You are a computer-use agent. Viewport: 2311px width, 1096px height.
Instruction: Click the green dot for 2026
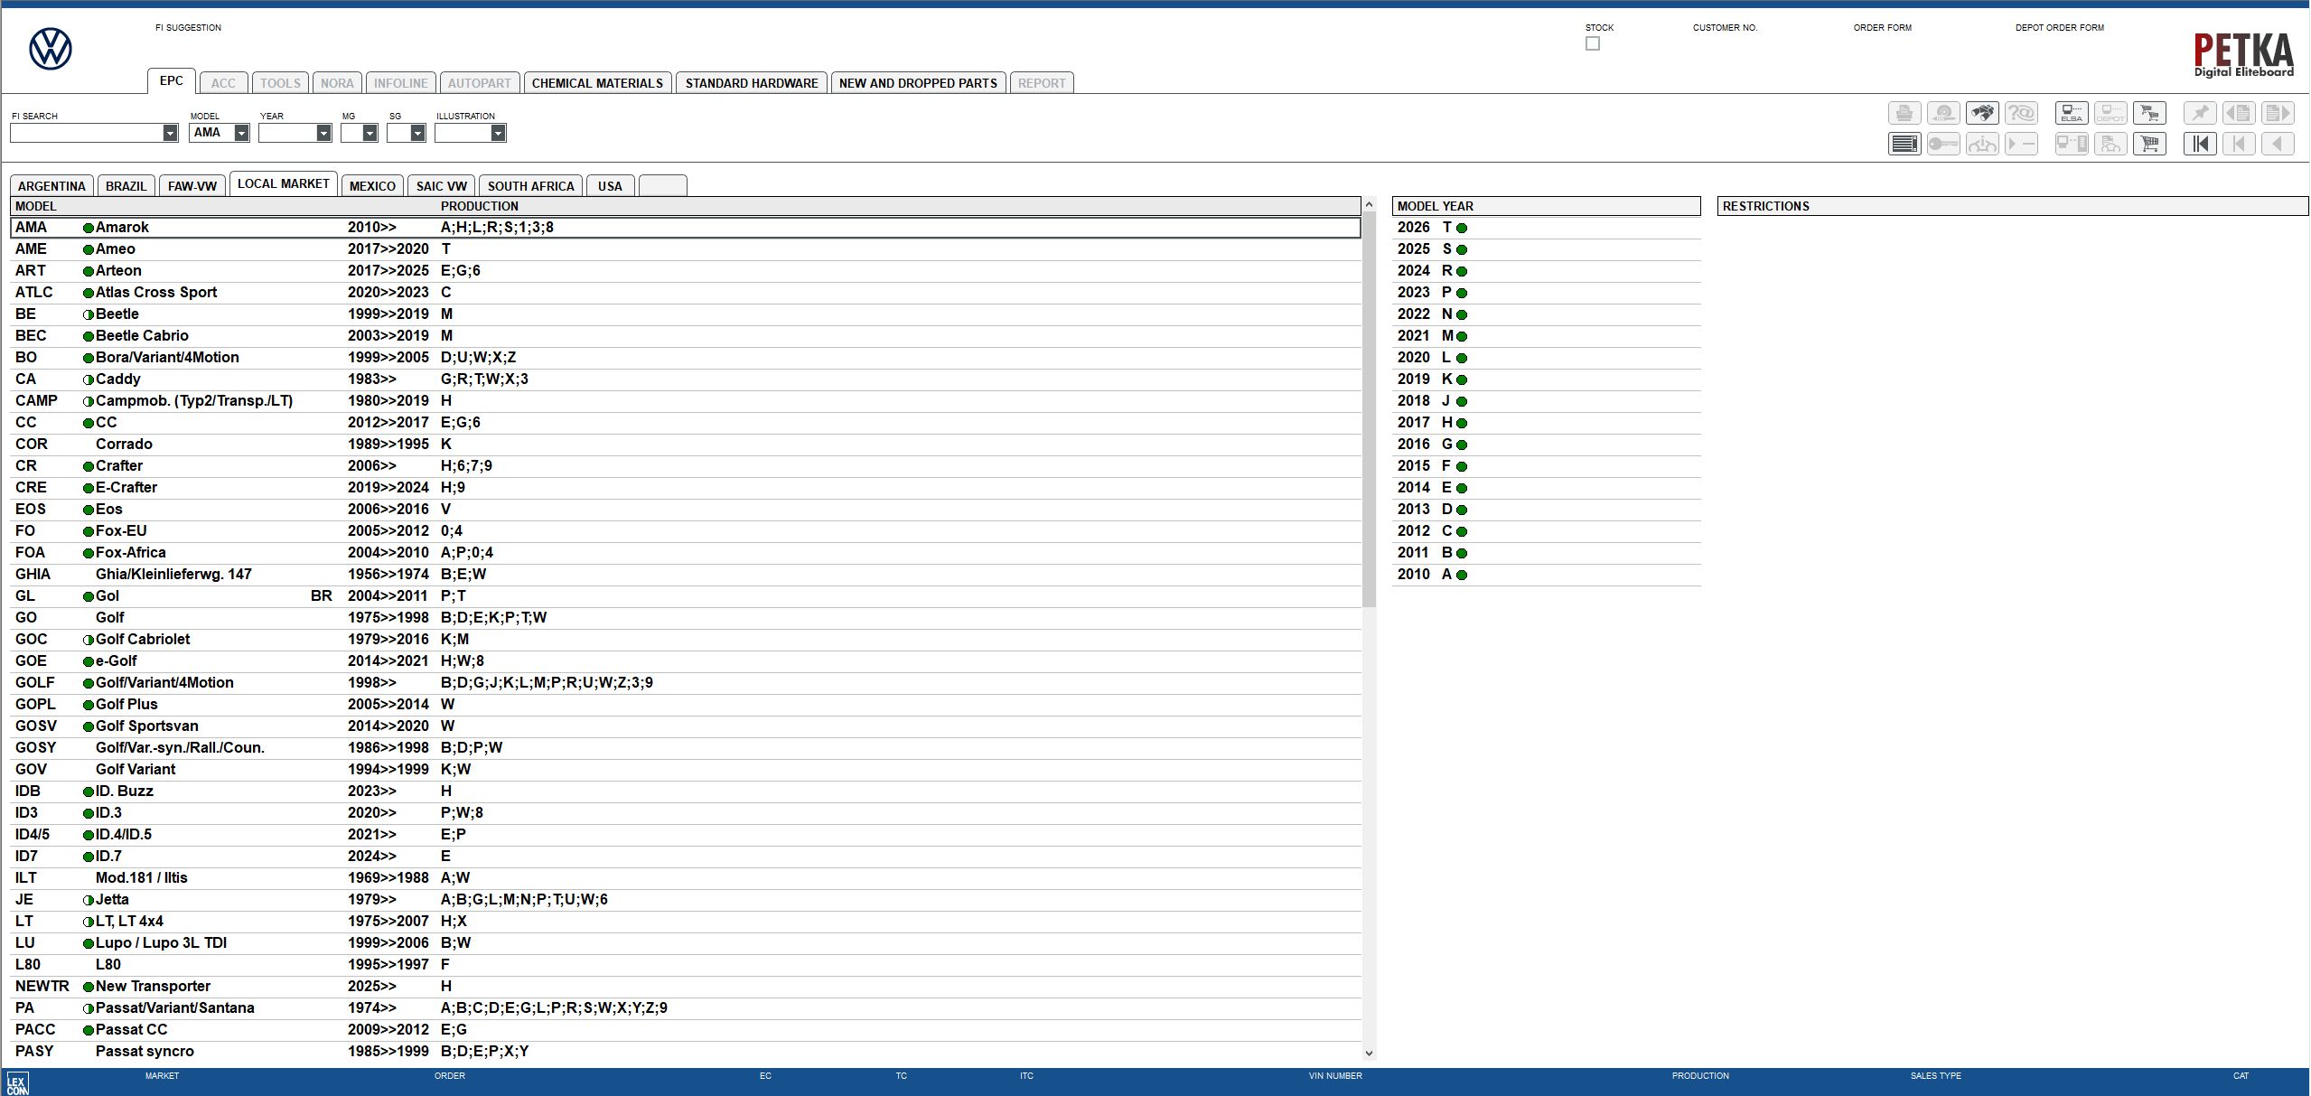(x=1462, y=228)
